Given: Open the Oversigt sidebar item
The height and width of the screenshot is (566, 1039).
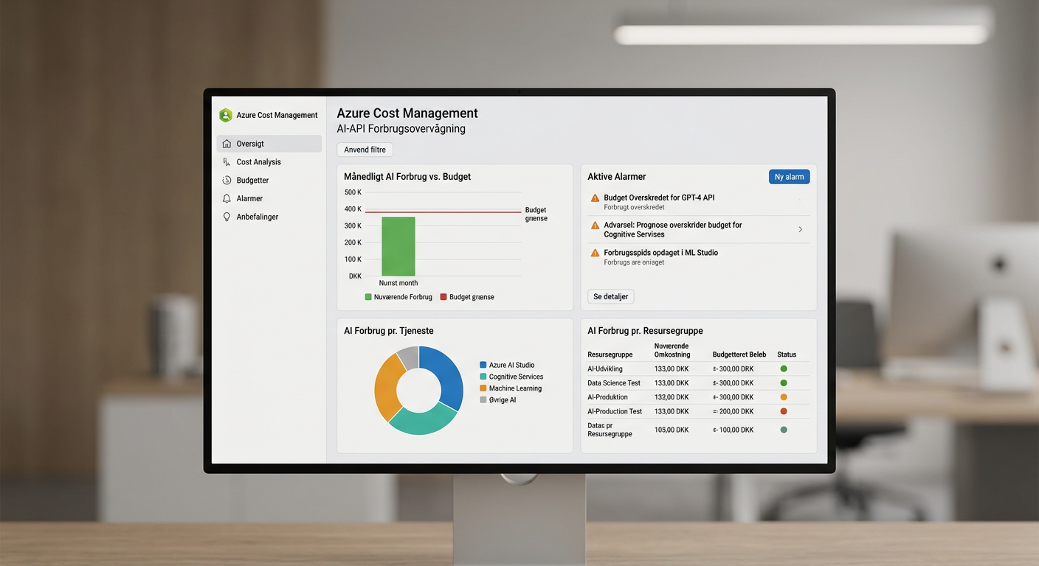Looking at the screenshot, I should 269,144.
